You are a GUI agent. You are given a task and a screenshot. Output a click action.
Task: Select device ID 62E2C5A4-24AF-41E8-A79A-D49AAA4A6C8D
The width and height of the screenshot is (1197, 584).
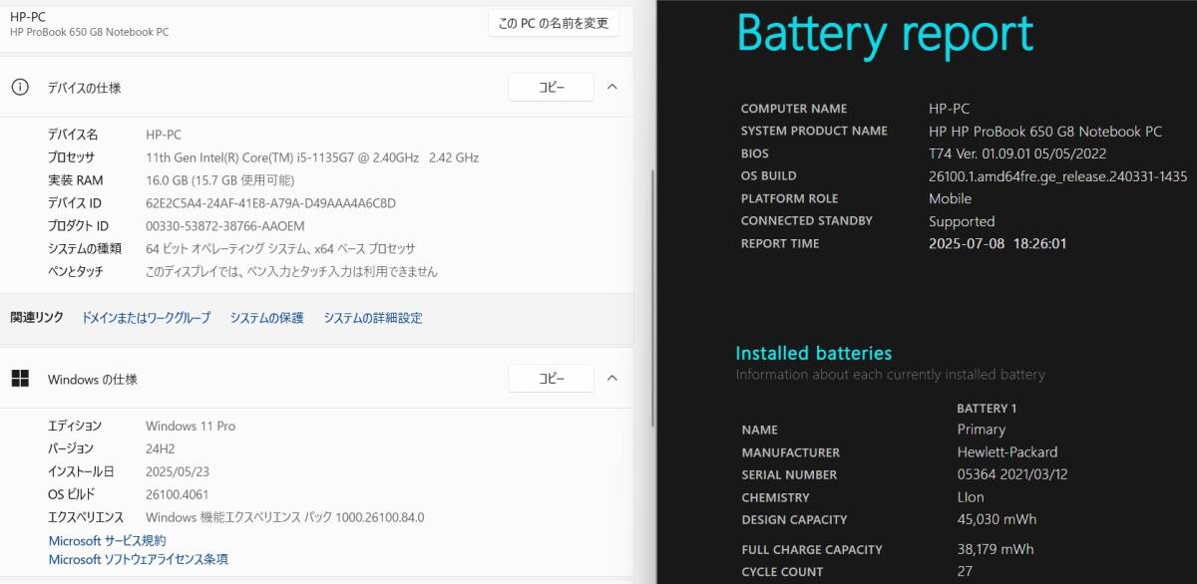coord(270,203)
